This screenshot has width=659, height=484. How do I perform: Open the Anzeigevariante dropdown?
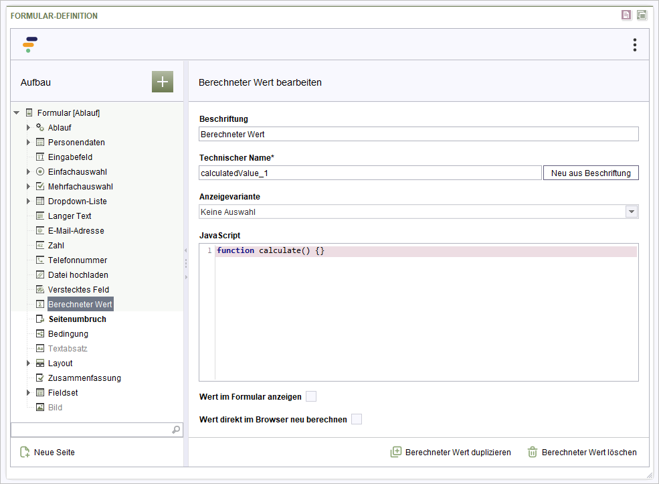[x=632, y=212]
